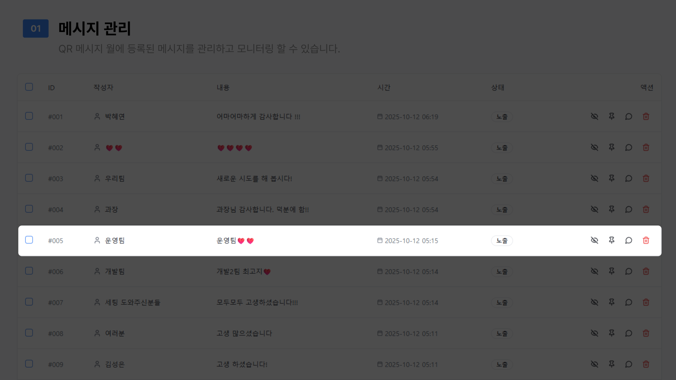Screen dimensions: 676x380
Task: Delete message #005 with trash icon
Action: point(646,240)
